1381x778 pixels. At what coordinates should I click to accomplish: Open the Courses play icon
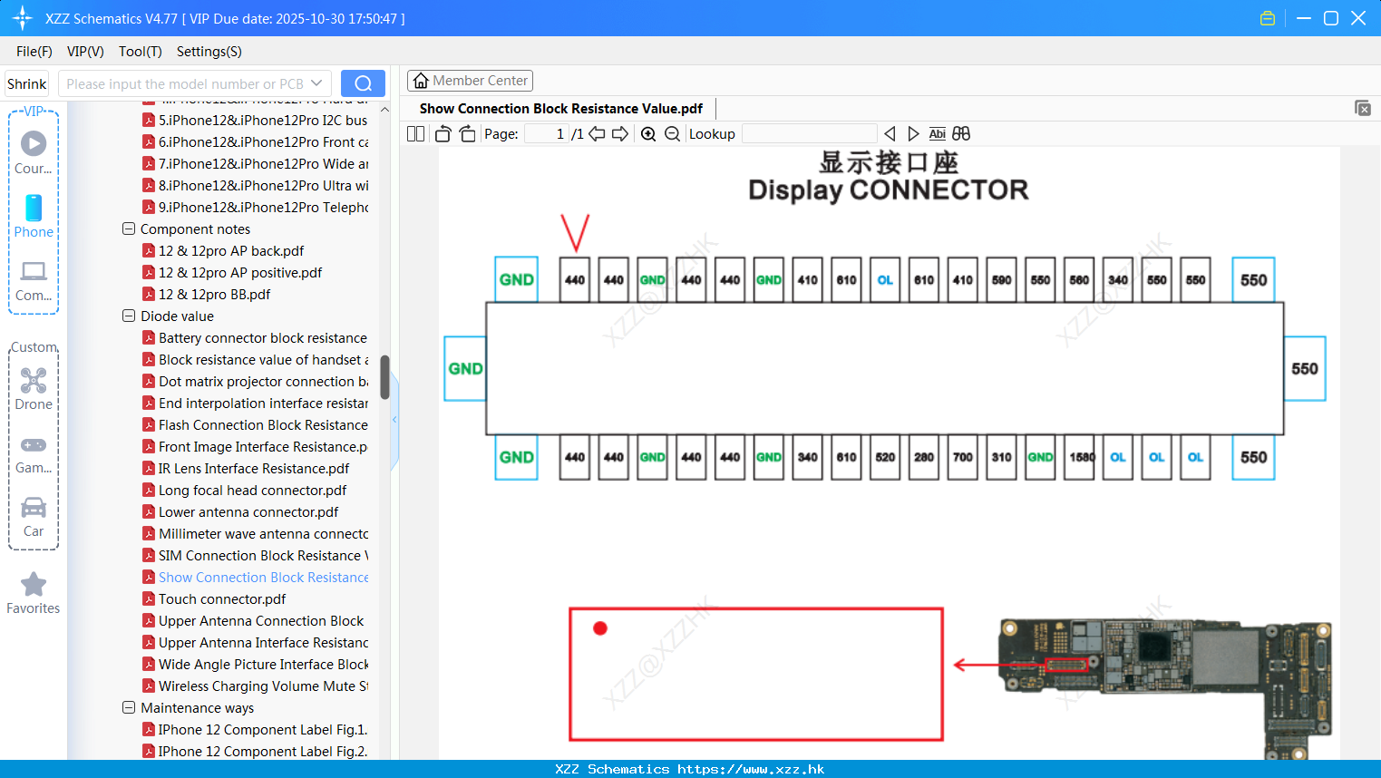pyautogui.click(x=34, y=143)
